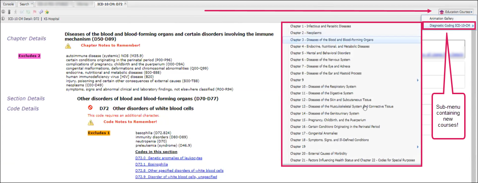Click the Excludes 2 pink label
The height and width of the screenshot is (183, 478).
pos(29,56)
